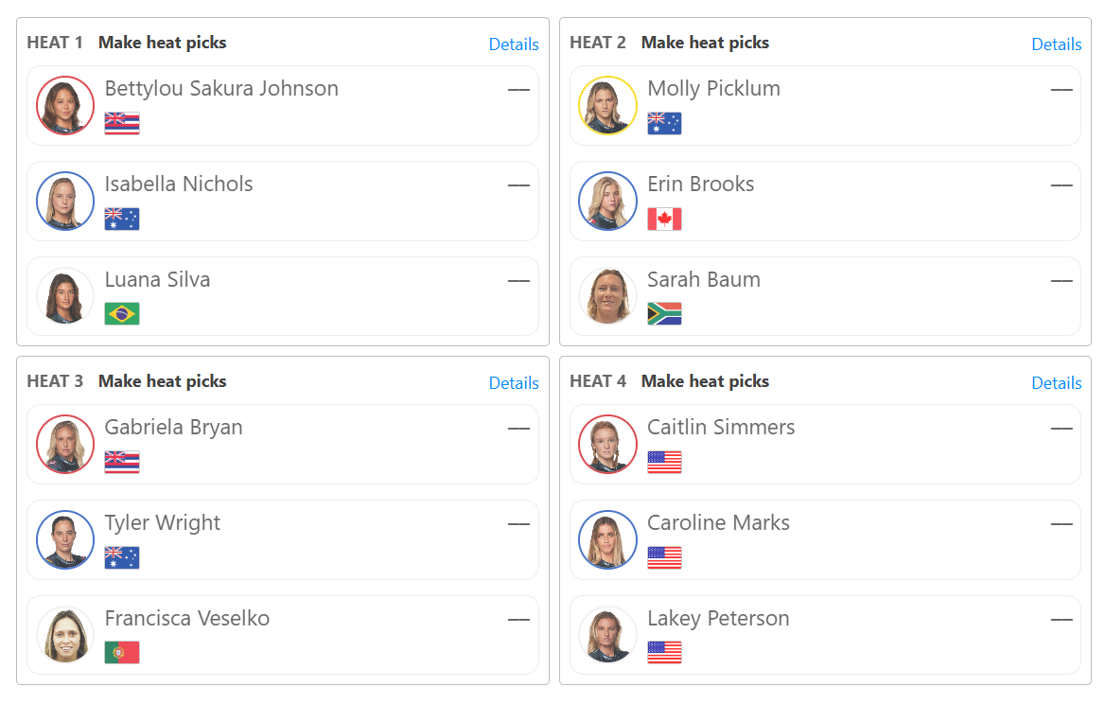This screenshot has height=704, width=1106.
Task: Click Bettylou Sakura Johnson's avatar photo
Action: [65, 106]
